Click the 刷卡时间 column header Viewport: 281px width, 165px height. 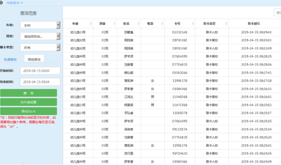point(255,24)
